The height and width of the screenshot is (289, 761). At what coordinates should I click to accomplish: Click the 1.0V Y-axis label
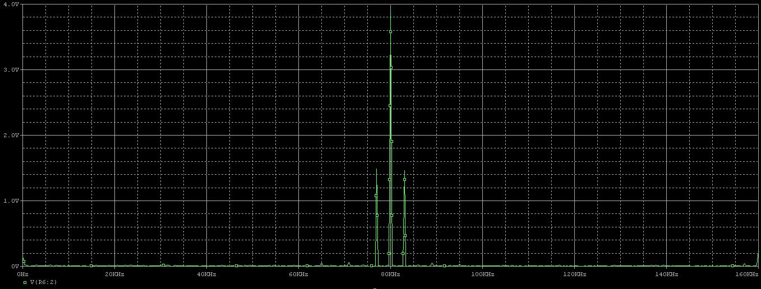point(11,201)
